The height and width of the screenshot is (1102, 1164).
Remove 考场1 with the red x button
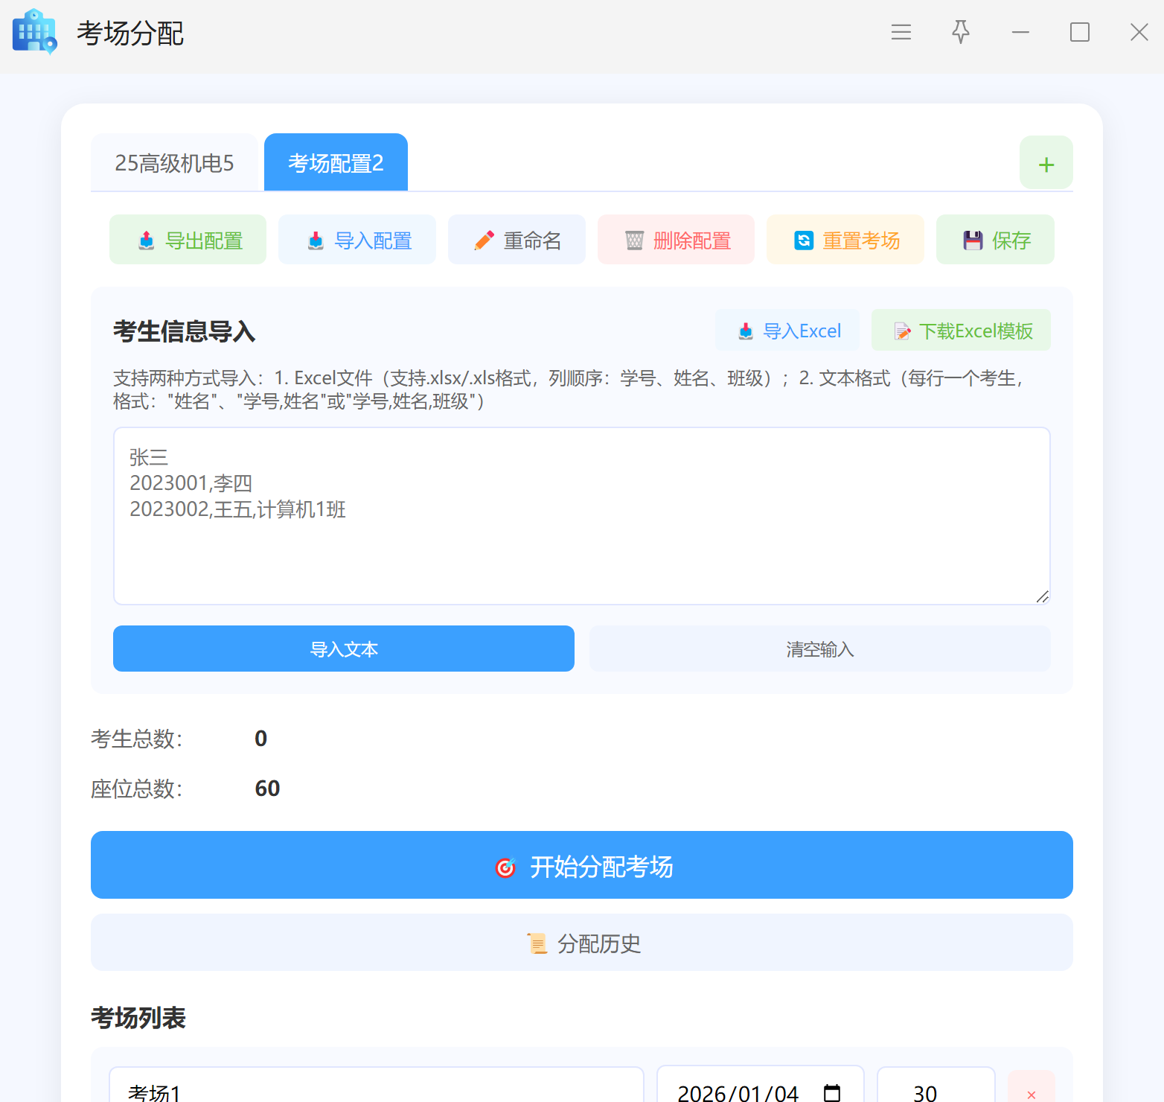(1031, 1092)
